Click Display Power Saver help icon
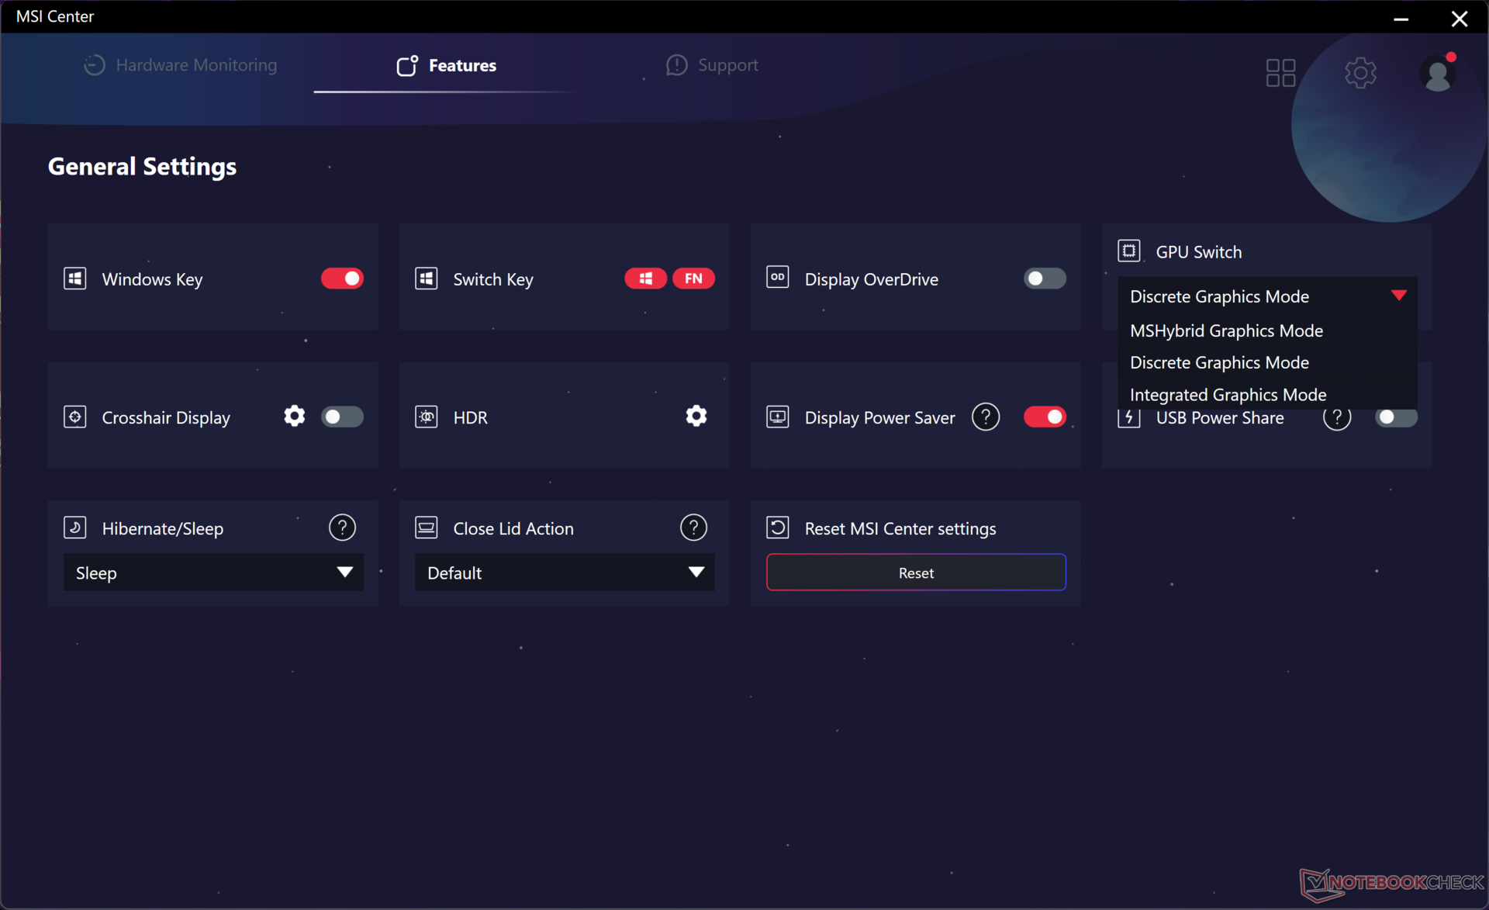The image size is (1489, 910). click(985, 417)
